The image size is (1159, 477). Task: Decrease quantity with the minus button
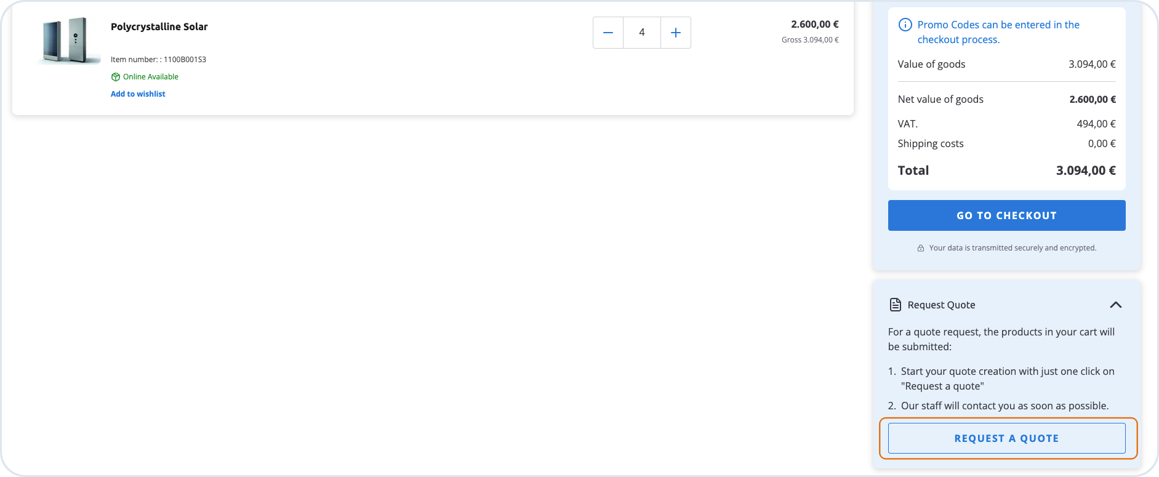click(608, 33)
